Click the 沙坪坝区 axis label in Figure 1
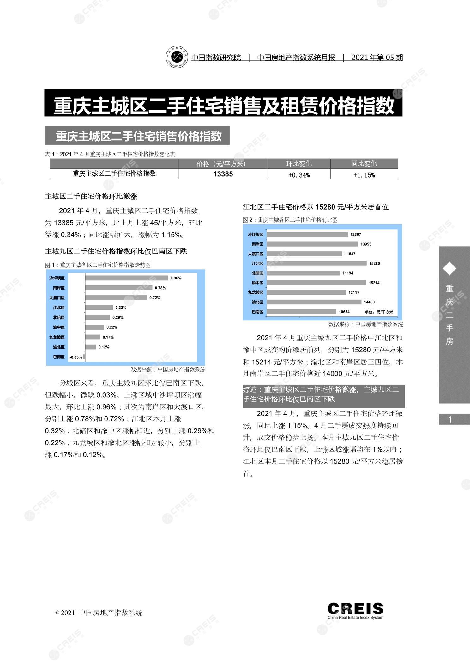Image resolution: width=470 pixels, height=665 pixels. 57,278
